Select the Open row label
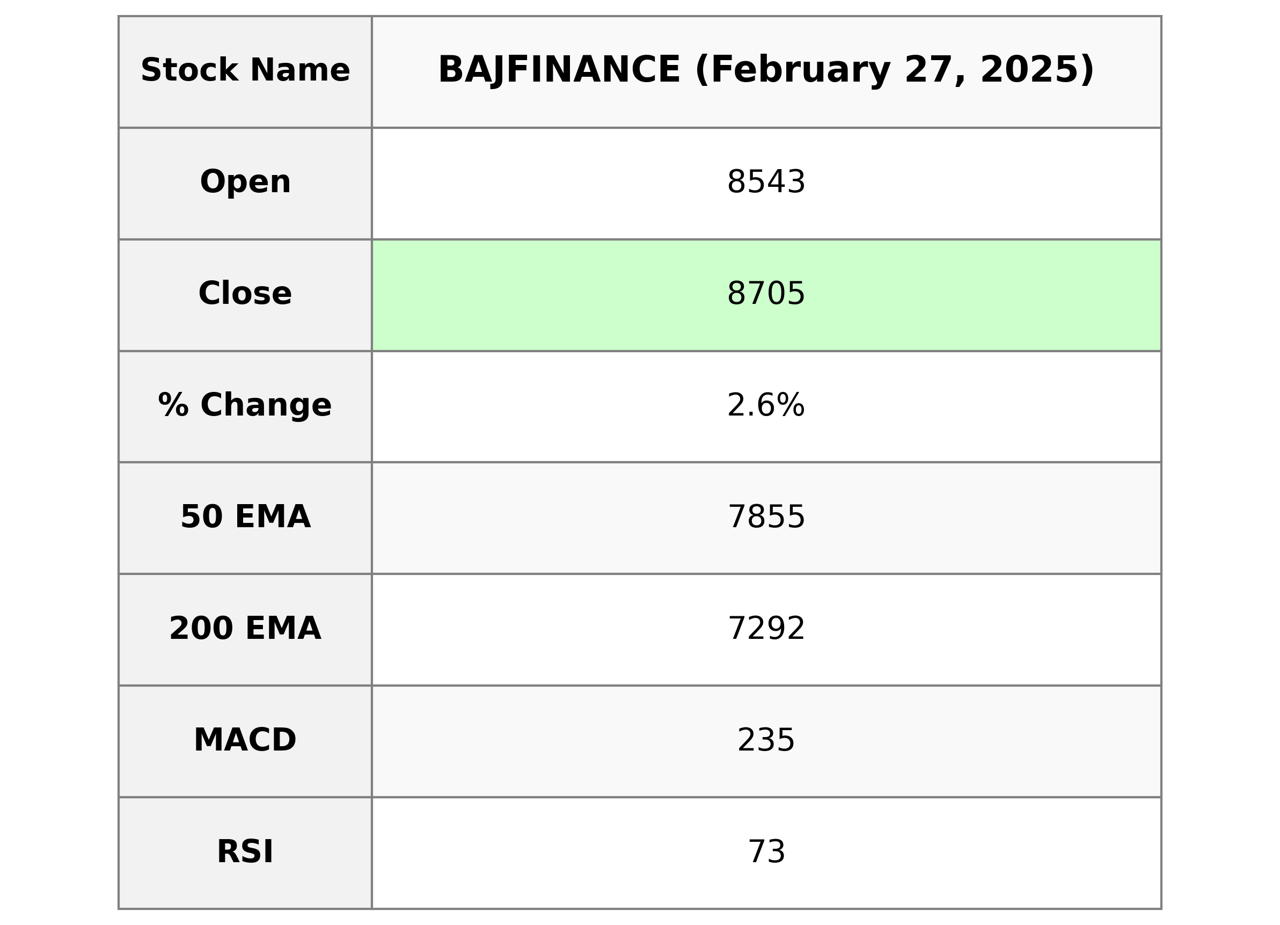This screenshot has height=925, width=1280. point(245,183)
